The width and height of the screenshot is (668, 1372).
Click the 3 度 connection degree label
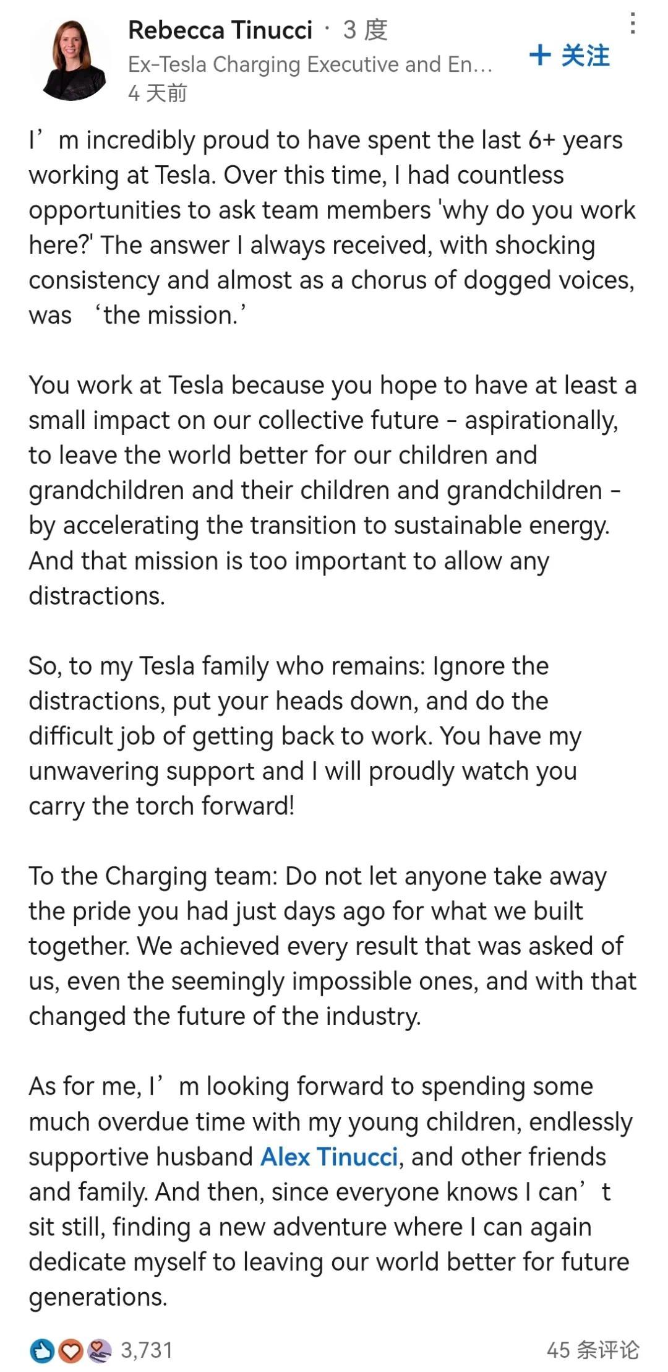tap(365, 30)
